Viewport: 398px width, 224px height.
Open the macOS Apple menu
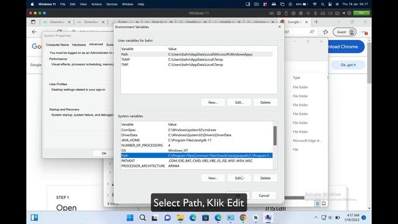click(32, 4)
